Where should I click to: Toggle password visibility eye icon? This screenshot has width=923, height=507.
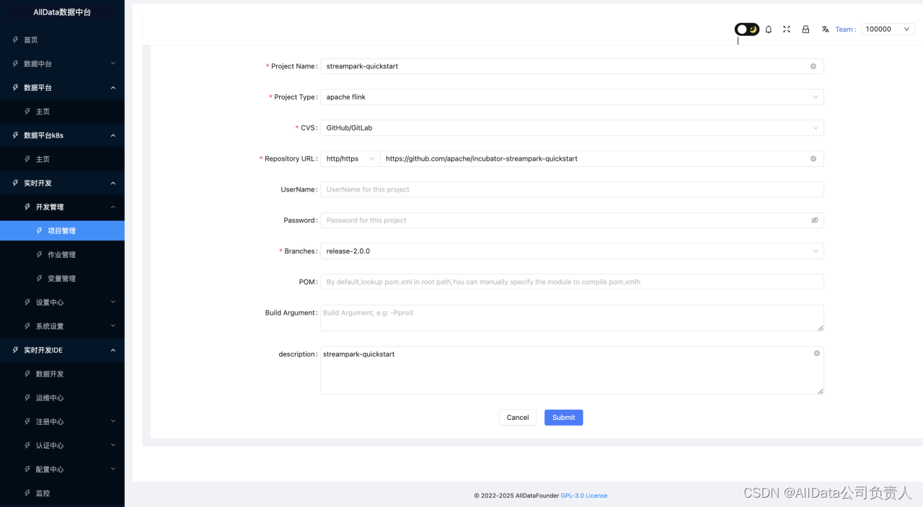click(x=815, y=220)
